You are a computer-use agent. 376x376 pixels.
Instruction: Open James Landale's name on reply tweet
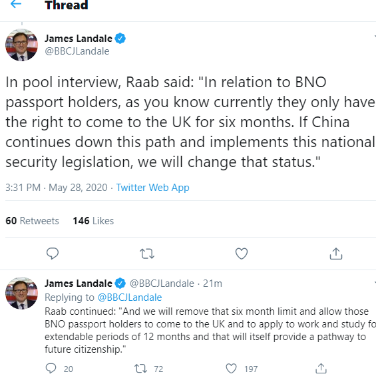pos(79,283)
